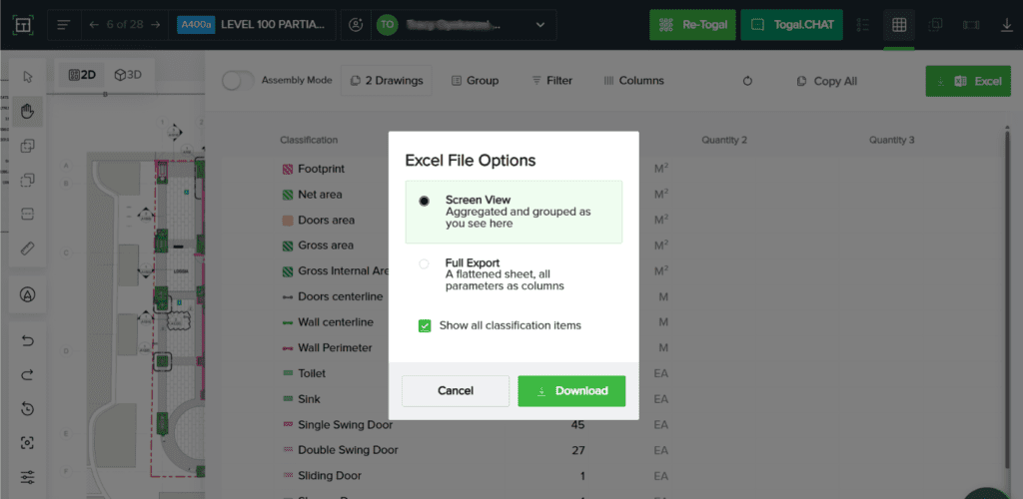Click the circled A annotation tool

click(x=27, y=294)
